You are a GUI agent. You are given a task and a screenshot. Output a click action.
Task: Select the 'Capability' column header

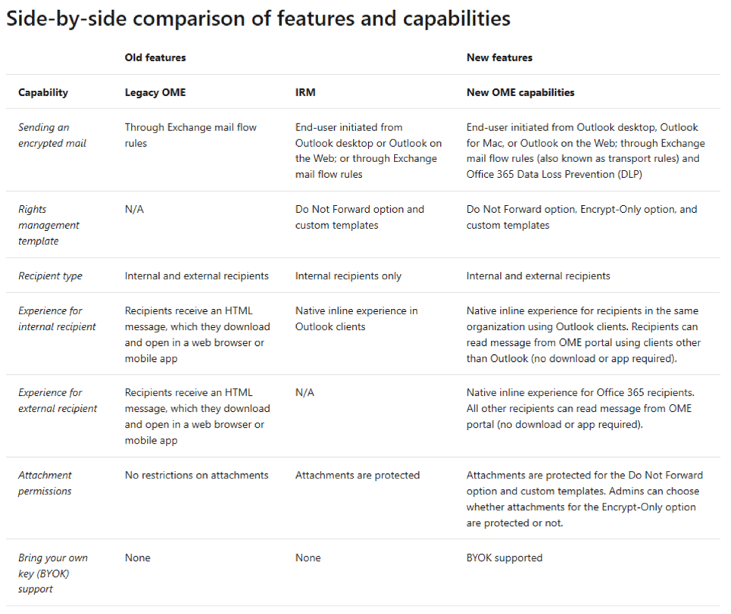(x=43, y=92)
